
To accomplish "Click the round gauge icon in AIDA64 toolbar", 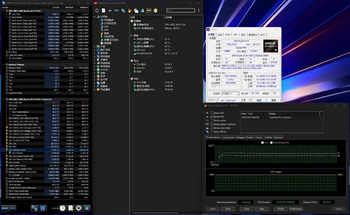I will pyautogui.click(x=156, y=10).
